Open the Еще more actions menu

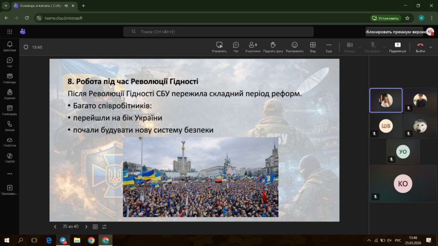click(328, 47)
